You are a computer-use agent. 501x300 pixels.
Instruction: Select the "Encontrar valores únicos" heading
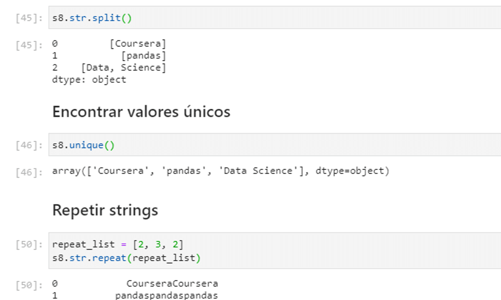coord(141,112)
